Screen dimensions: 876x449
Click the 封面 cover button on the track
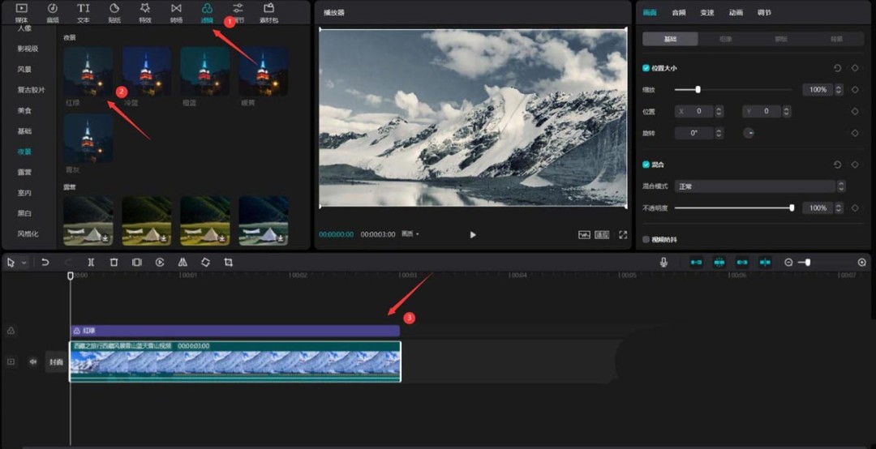click(55, 361)
